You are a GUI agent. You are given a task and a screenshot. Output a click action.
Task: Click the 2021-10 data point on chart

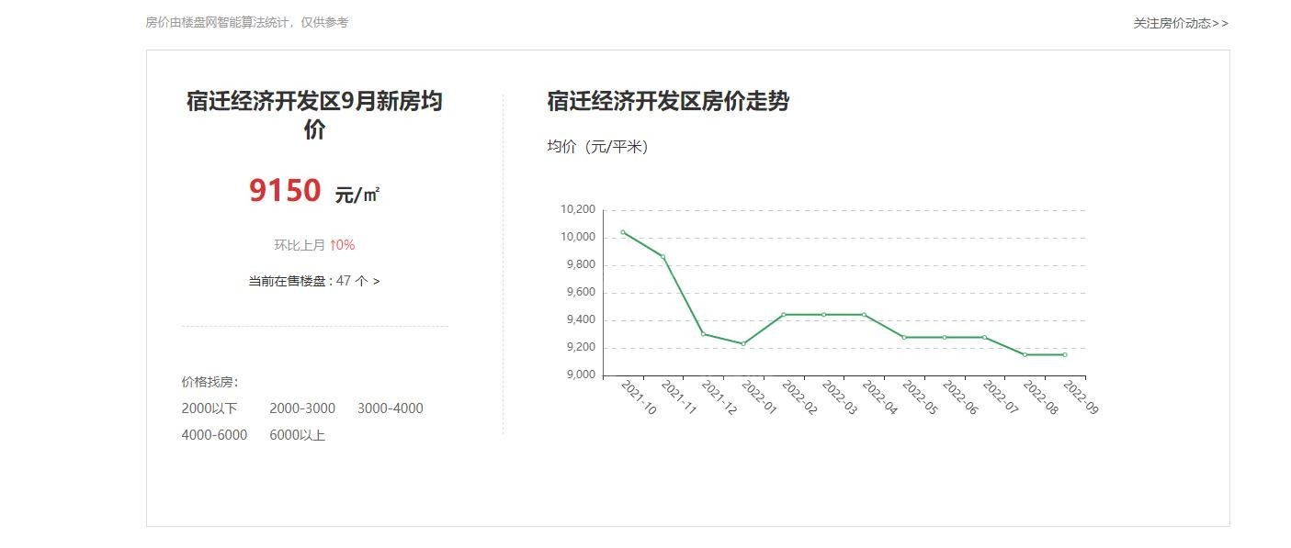(x=623, y=232)
